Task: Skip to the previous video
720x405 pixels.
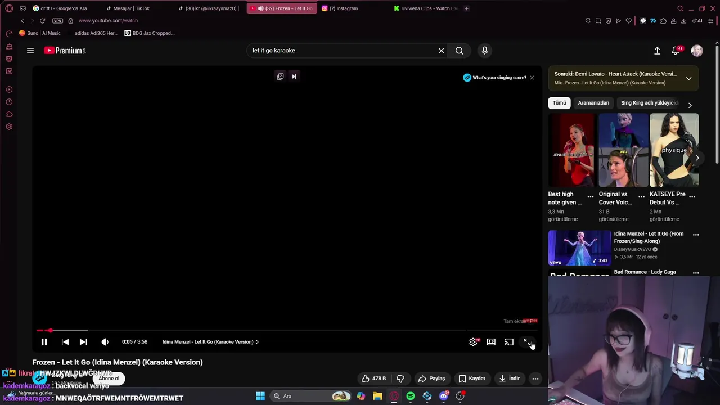Action: point(65,342)
